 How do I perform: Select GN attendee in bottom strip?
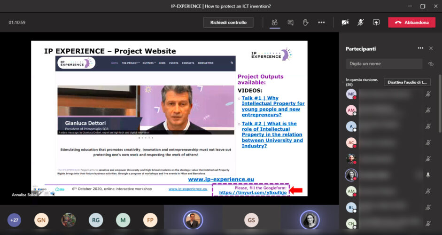click(x=41, y=220)
